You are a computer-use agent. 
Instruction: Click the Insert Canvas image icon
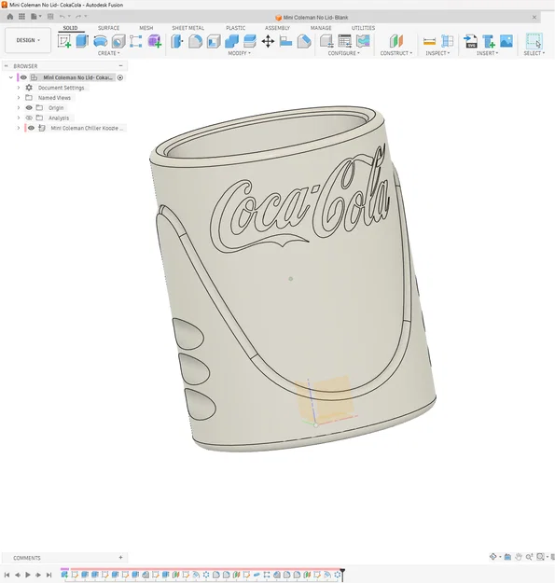(x=506, y=41)
